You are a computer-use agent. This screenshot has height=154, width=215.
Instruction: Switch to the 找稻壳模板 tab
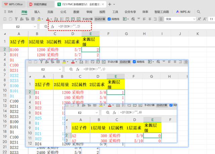pyautogui.click(x=40, y=4)
